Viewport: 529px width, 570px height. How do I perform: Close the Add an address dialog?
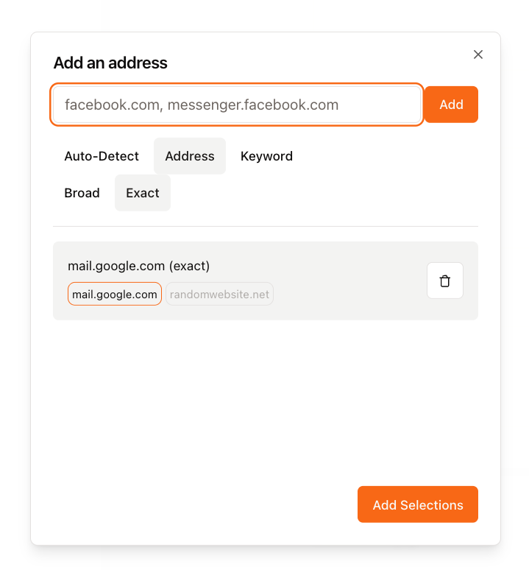[x=478, y=54]
